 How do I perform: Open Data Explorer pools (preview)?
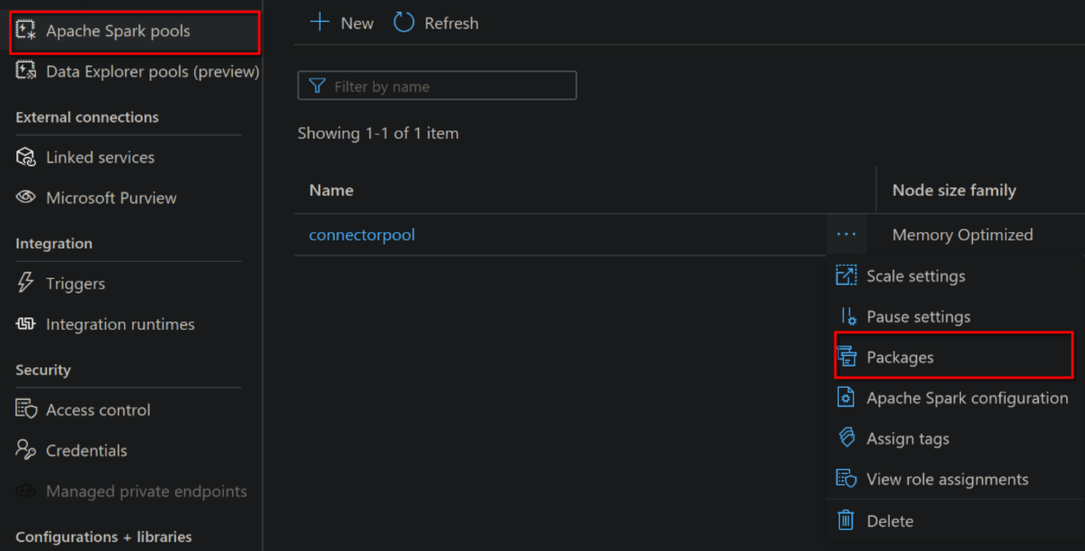[152, 72]
